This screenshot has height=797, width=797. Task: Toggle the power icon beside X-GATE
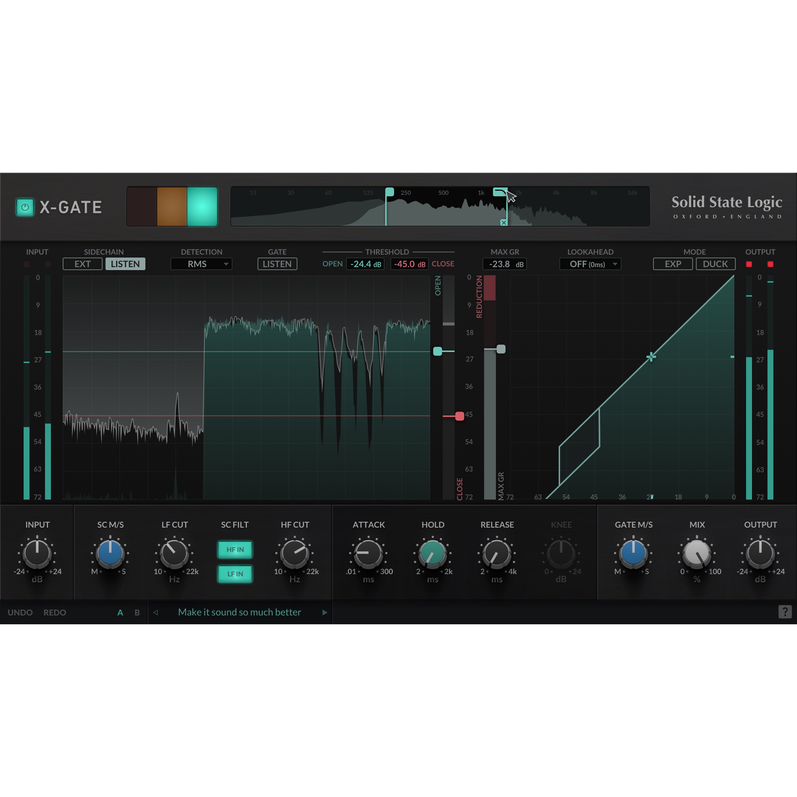tap(25, 207)
